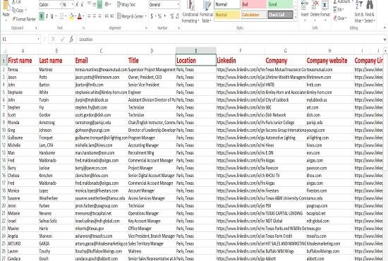This screenshot has height=261, width=388.
Task: Click the Increase Indent icon
Action: coord(112,16)
